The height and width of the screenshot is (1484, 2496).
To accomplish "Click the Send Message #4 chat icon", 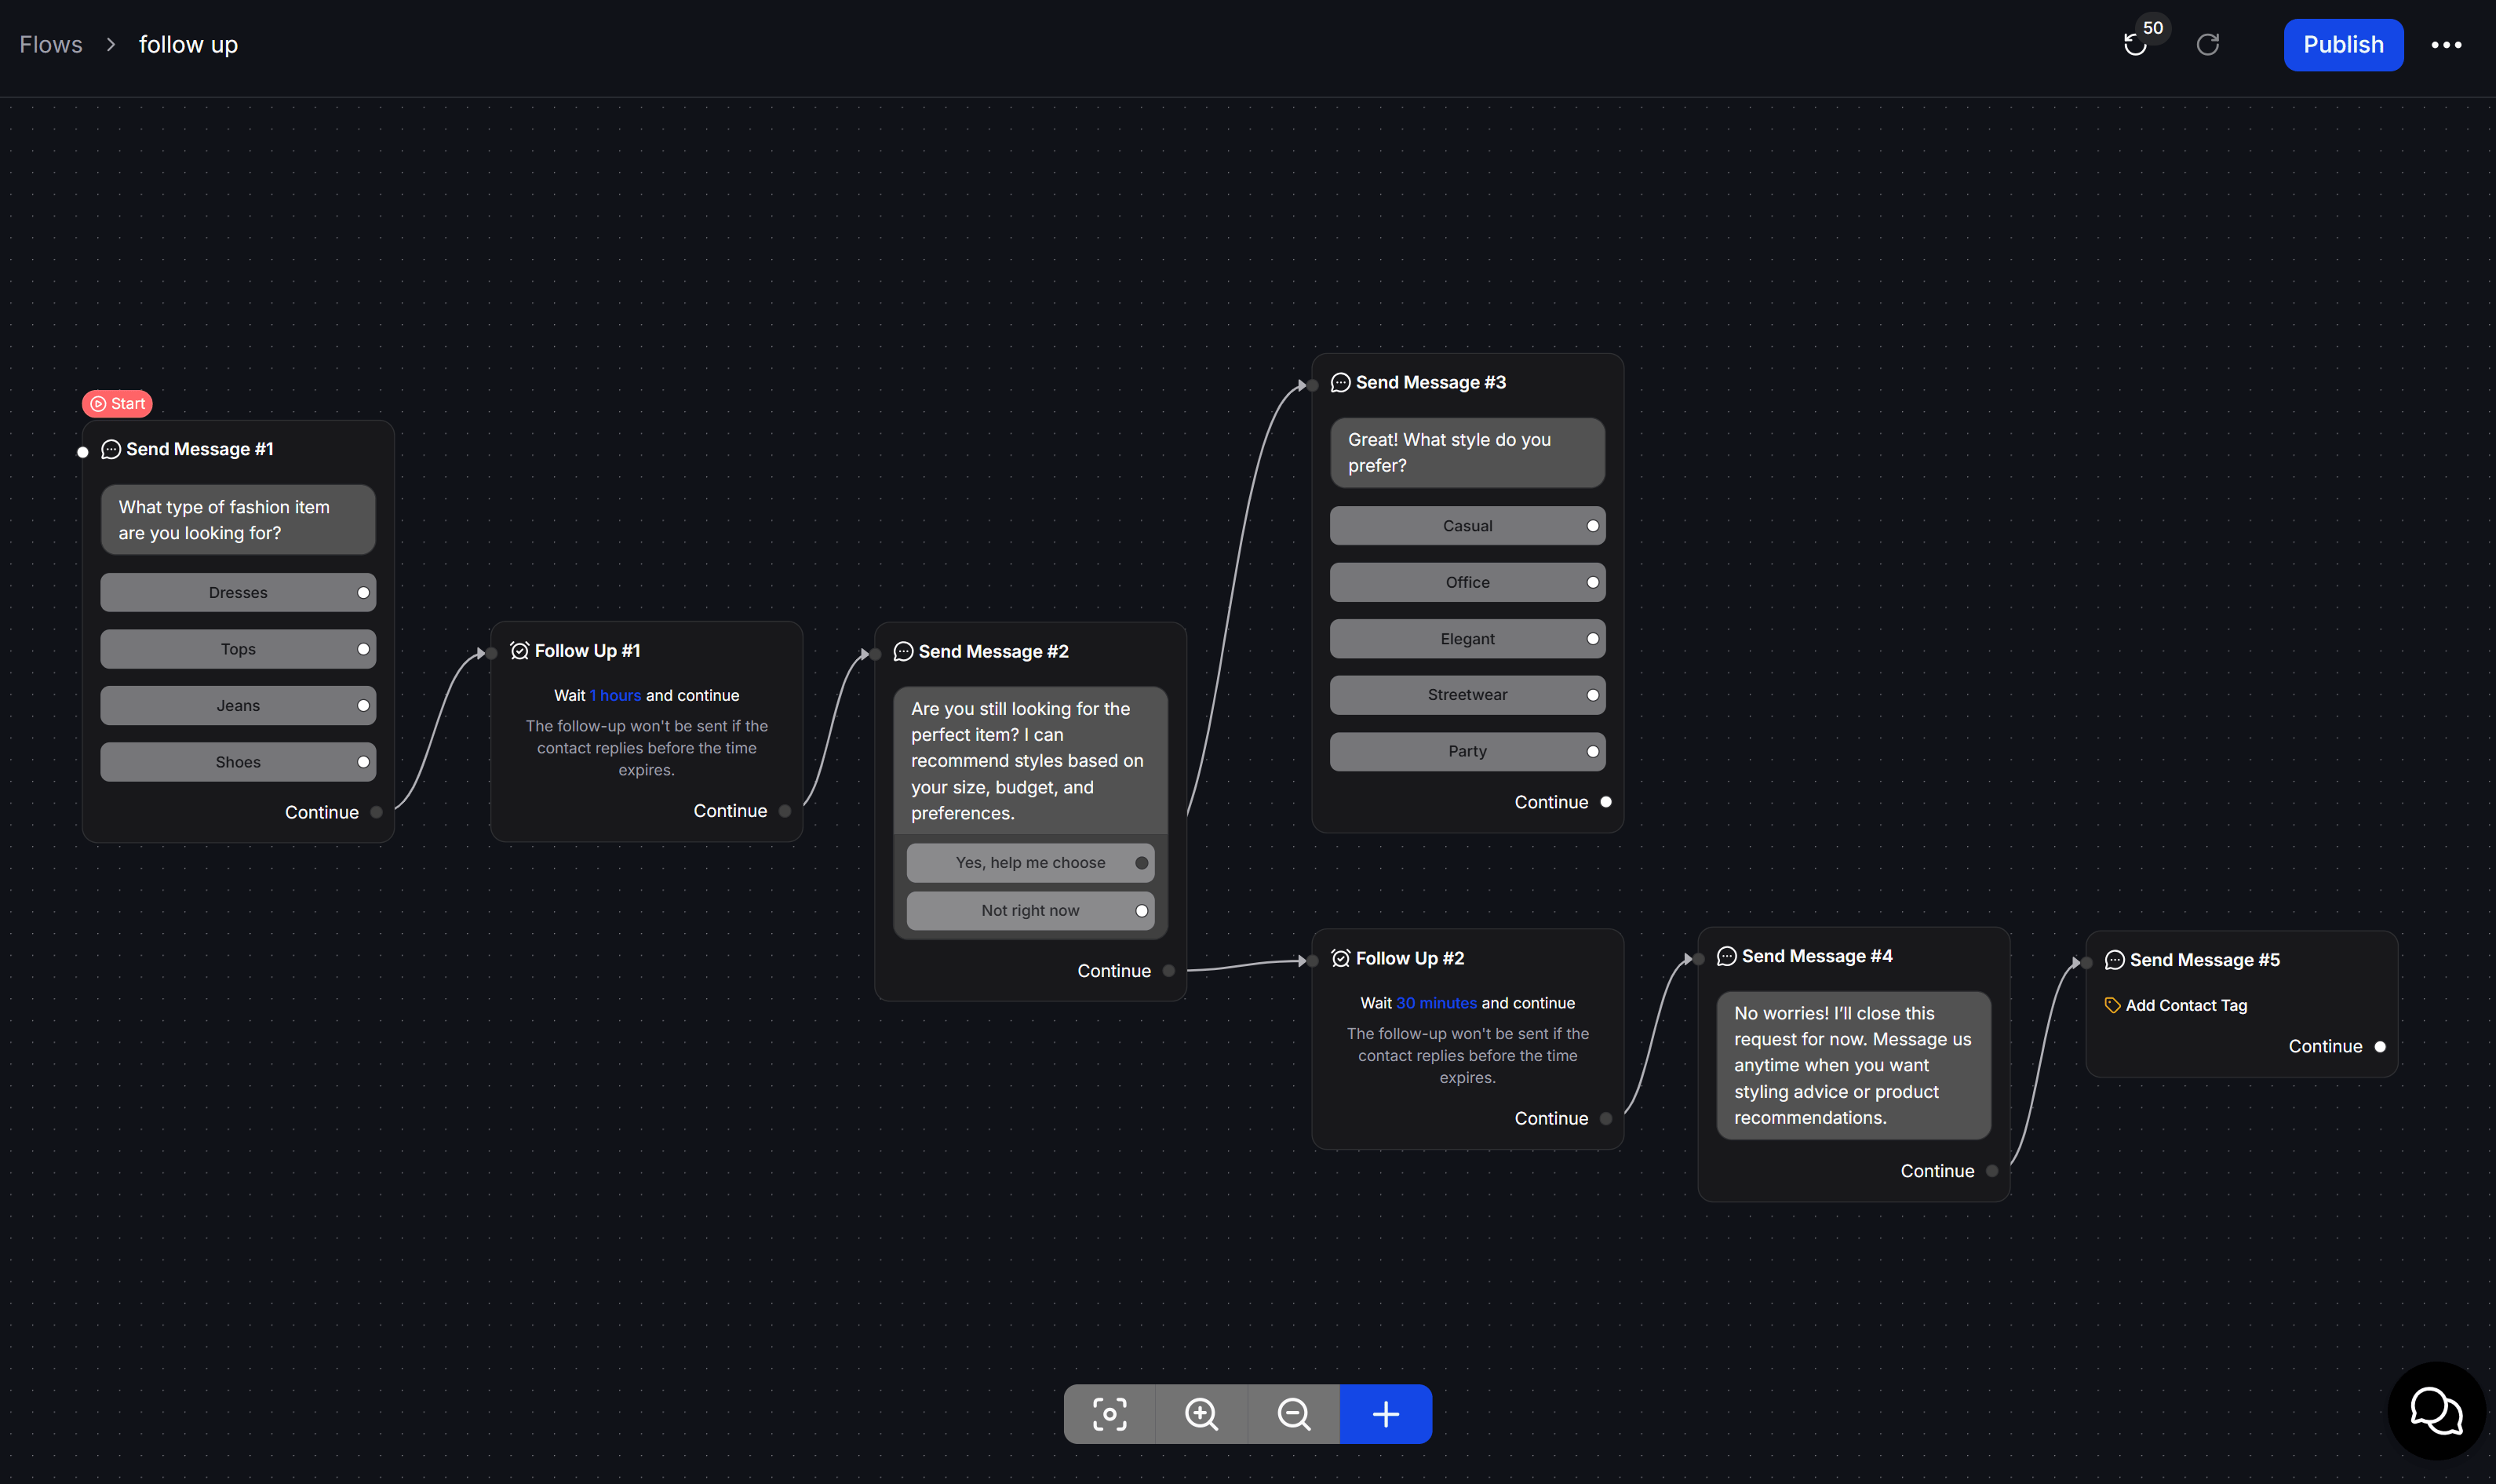I will (1726, 957).
